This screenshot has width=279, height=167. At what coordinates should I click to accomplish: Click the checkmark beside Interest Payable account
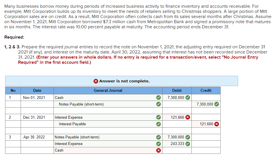(158, 124)
